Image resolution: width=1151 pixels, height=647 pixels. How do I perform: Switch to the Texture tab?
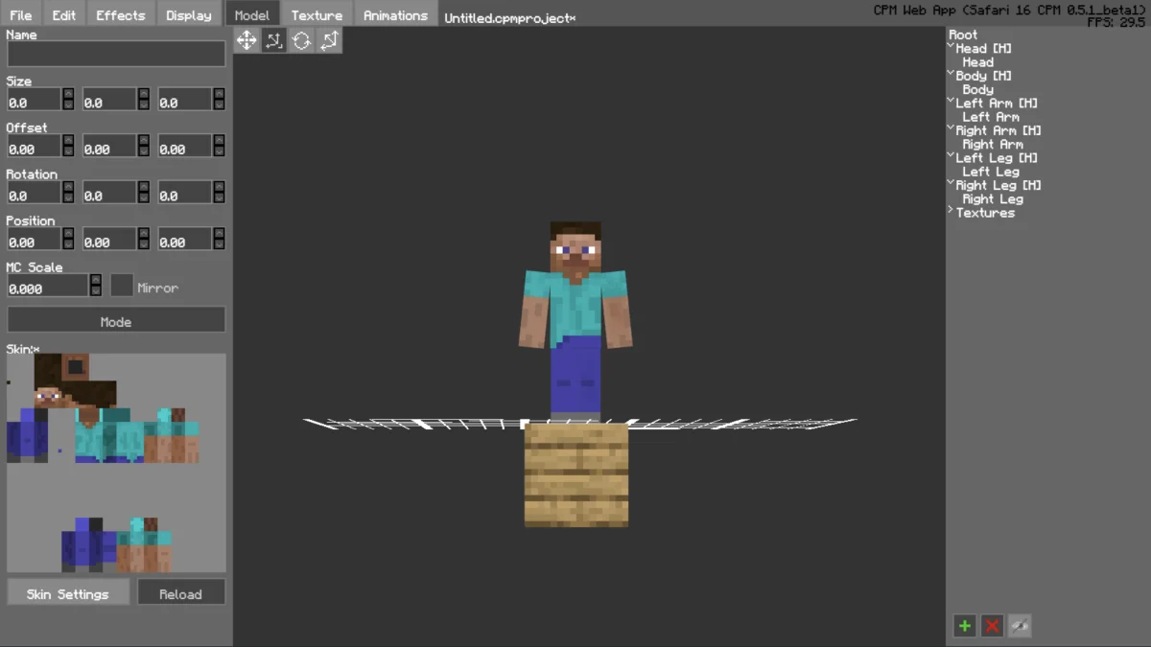(x=317, y=14)
